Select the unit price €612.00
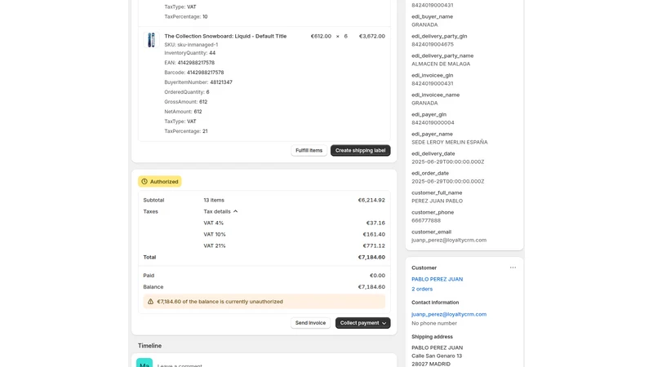The height and width of the screenshot is (367, 653). pos(321,36)
